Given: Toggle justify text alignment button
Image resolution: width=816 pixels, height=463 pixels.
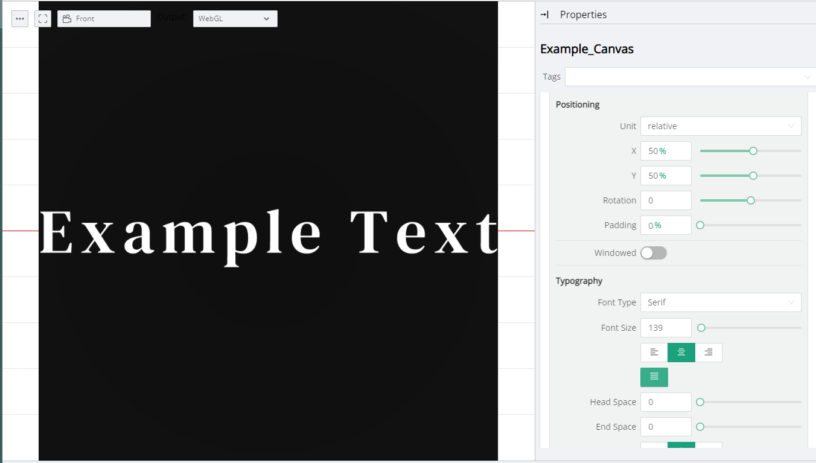Looking at the screenshot, I should 654,377.
